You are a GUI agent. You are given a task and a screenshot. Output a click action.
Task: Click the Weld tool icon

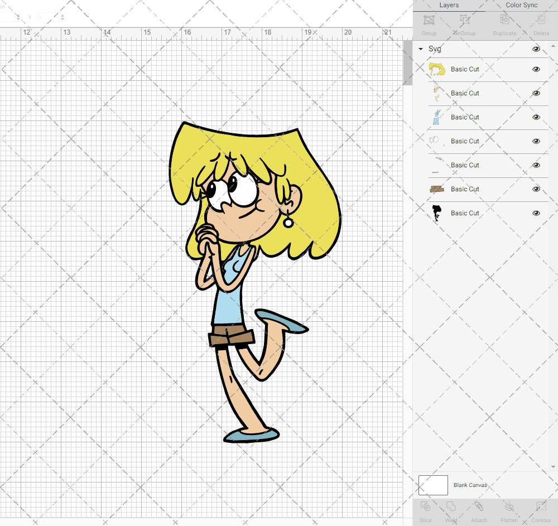pos(451,506)
